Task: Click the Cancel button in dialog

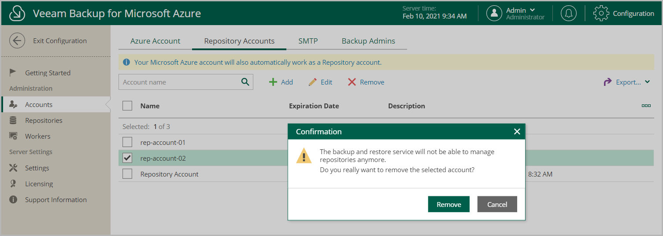Action: coord(497,204)
